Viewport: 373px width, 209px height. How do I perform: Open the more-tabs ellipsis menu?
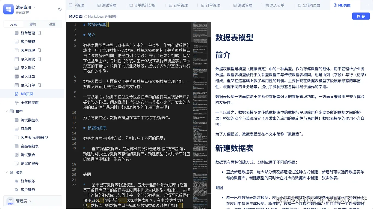tap(367, 5)
